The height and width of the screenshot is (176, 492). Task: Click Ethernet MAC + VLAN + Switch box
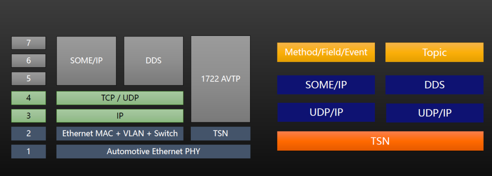[x=120, y=133]
